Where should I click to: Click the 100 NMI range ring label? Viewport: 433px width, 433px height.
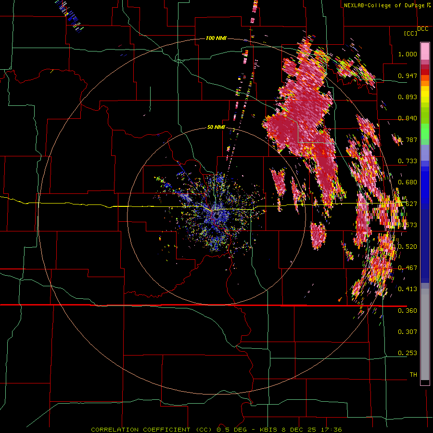coord(216,38)
